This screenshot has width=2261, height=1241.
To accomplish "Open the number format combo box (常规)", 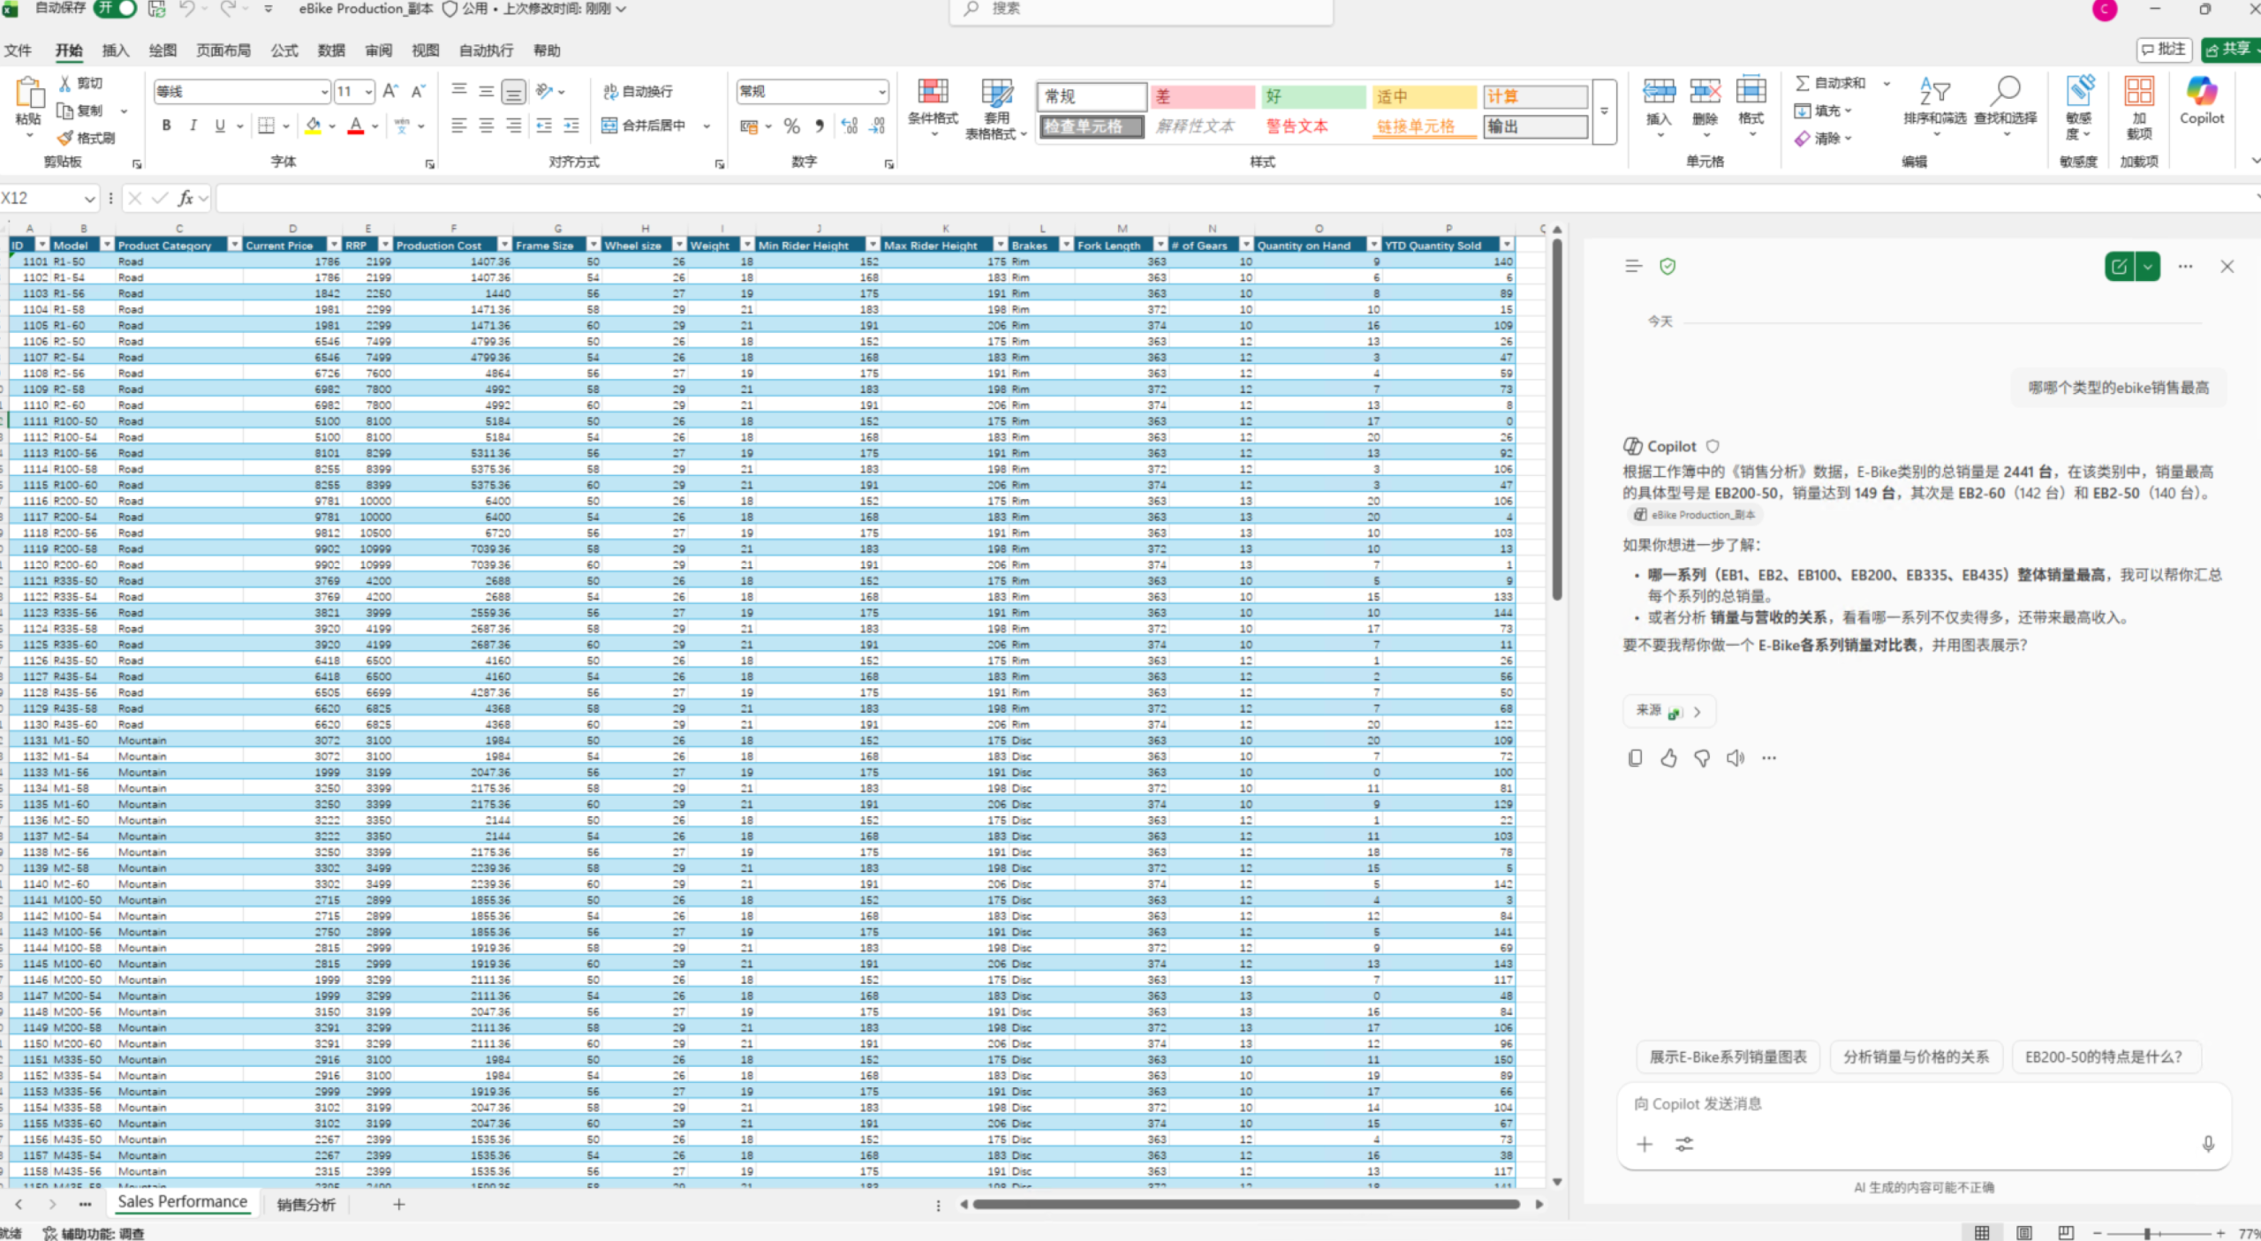I will [x=812, y=91].
